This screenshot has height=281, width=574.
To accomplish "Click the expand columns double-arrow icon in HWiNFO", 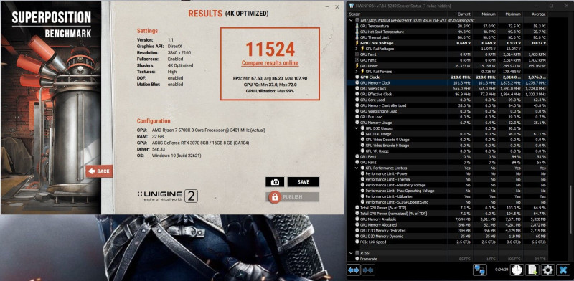I will coord(353,270).
